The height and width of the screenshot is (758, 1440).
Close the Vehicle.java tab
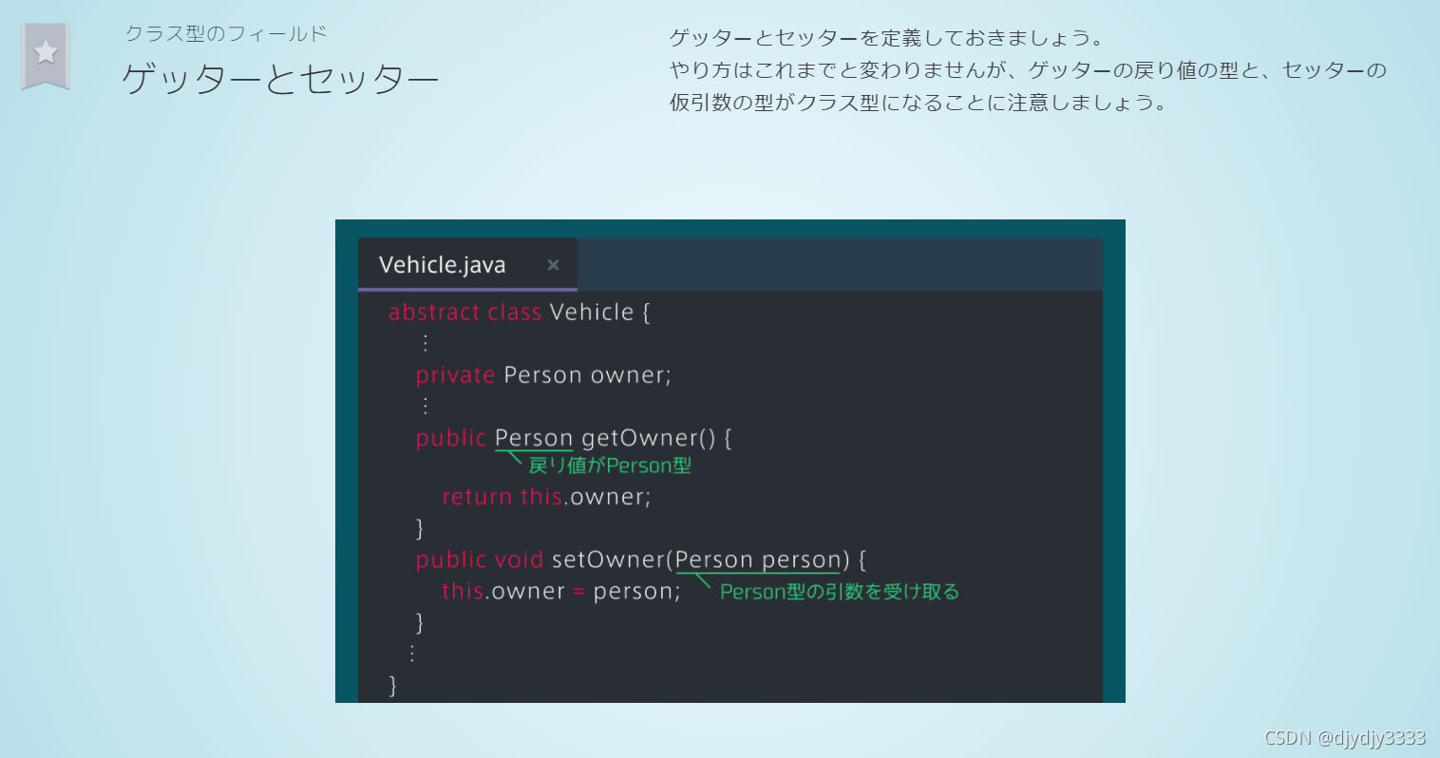[553, 265]
